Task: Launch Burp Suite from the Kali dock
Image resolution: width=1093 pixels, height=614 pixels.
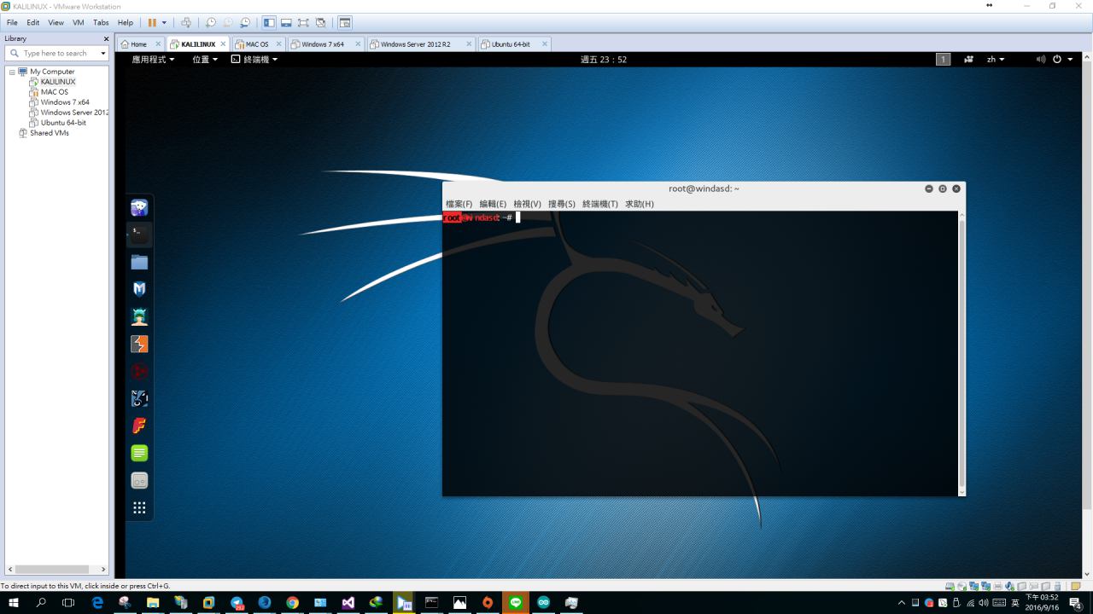Action: 139,344
